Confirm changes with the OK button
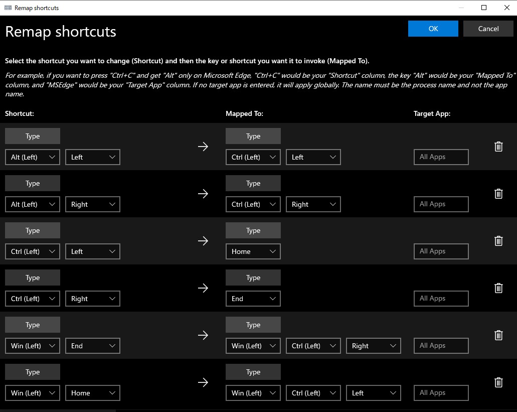This screenshot has height=412, width=517. point(433,29)
